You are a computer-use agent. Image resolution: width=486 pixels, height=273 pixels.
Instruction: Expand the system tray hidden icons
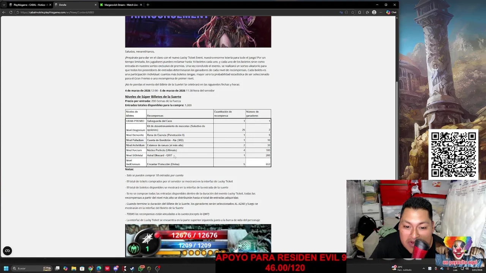point(424,269)
